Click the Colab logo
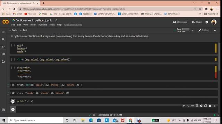 (x=6, y=22)
